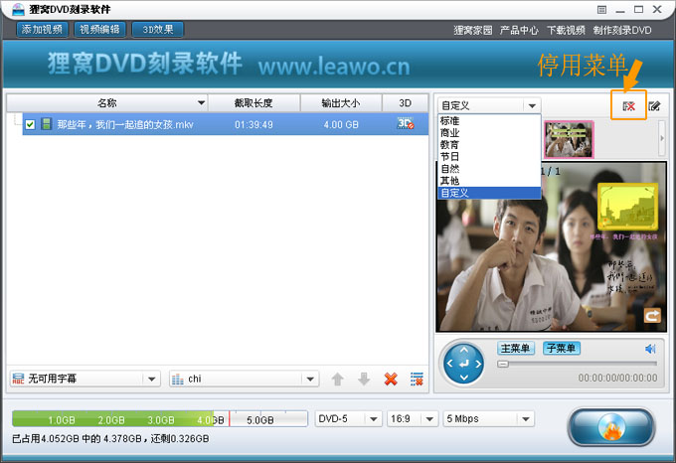Click the circular navigation pad center enter arrow

tap(464, 365)
